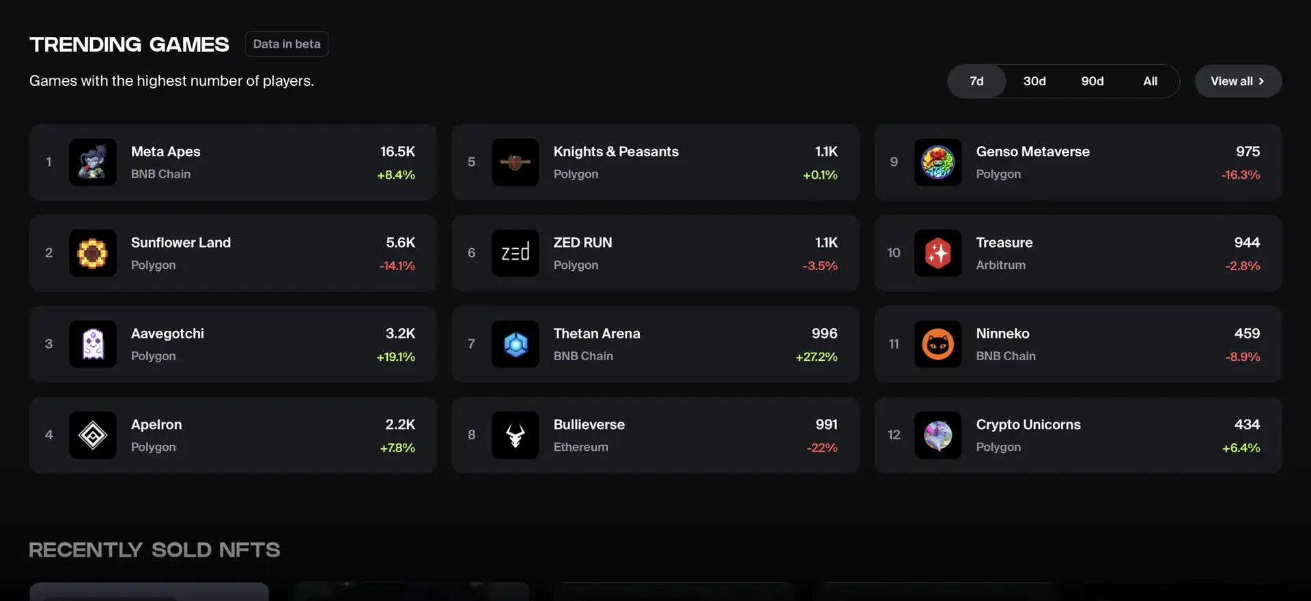
Task: Switch to the 7d time range
Action: (976, 81)
